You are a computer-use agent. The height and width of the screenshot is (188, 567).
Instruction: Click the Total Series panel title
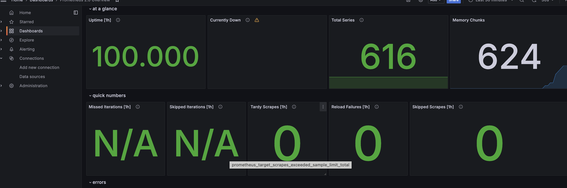(x=343, y=20)
